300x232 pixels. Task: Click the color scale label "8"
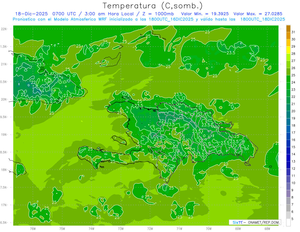click(292, 197)
